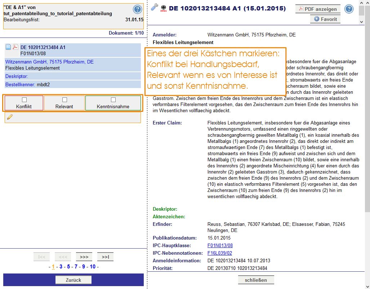Go to page 10 in pagination
Screen dimensions: 370x289
tap(93, 267)
